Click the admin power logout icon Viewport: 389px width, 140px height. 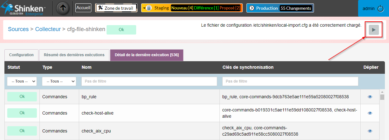click(380, 9)
